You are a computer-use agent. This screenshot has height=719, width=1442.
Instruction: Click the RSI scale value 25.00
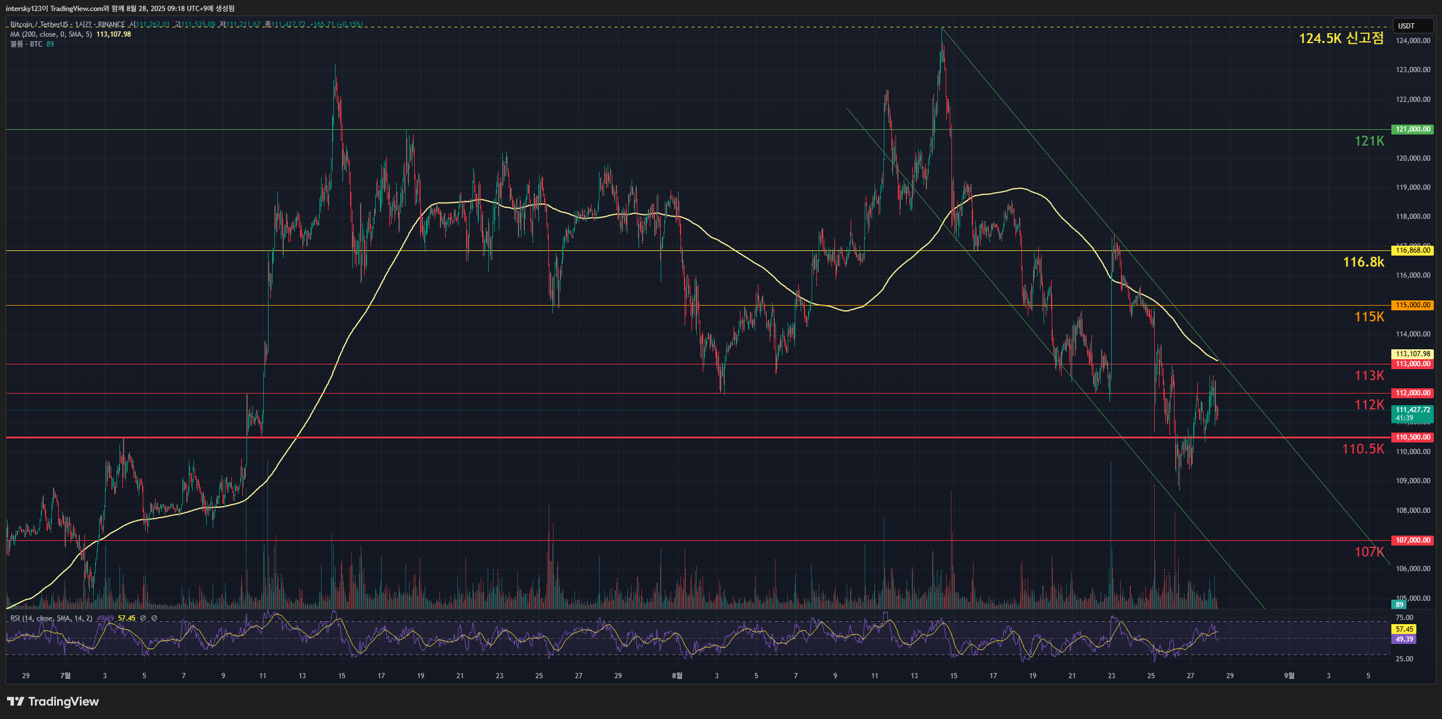pos(1404,659)
